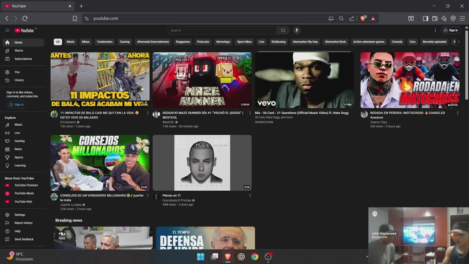This screenshot has width=469, height=264.
Task: Open weather widget showing 19°C
Action: 20,256
